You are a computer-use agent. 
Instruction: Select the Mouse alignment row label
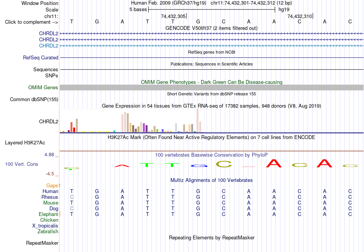click(x=51, y=203)
